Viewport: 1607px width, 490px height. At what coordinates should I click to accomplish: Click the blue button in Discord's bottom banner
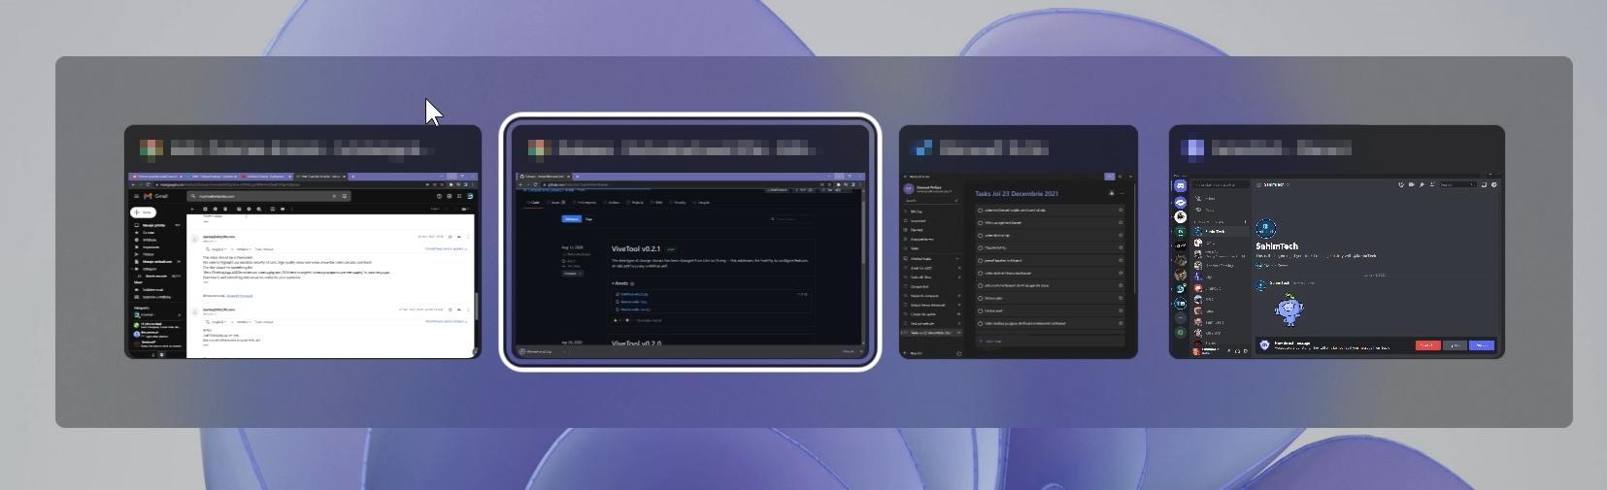pos(1481,345)
